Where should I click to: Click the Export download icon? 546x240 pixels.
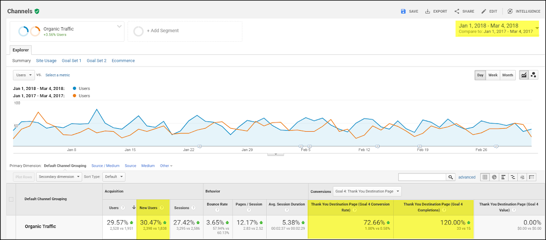[427, 11]
